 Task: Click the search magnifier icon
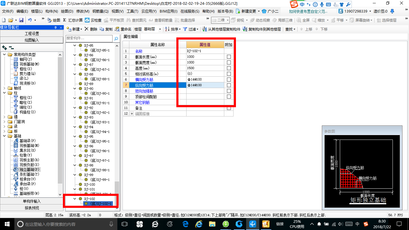click(116, 39)
